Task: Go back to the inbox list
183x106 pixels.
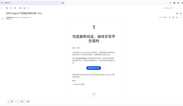Action: click(x=2, y=8)
